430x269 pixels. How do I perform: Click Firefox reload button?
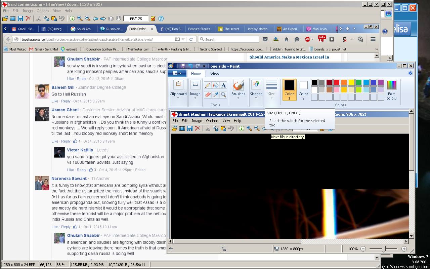(191, 39)
